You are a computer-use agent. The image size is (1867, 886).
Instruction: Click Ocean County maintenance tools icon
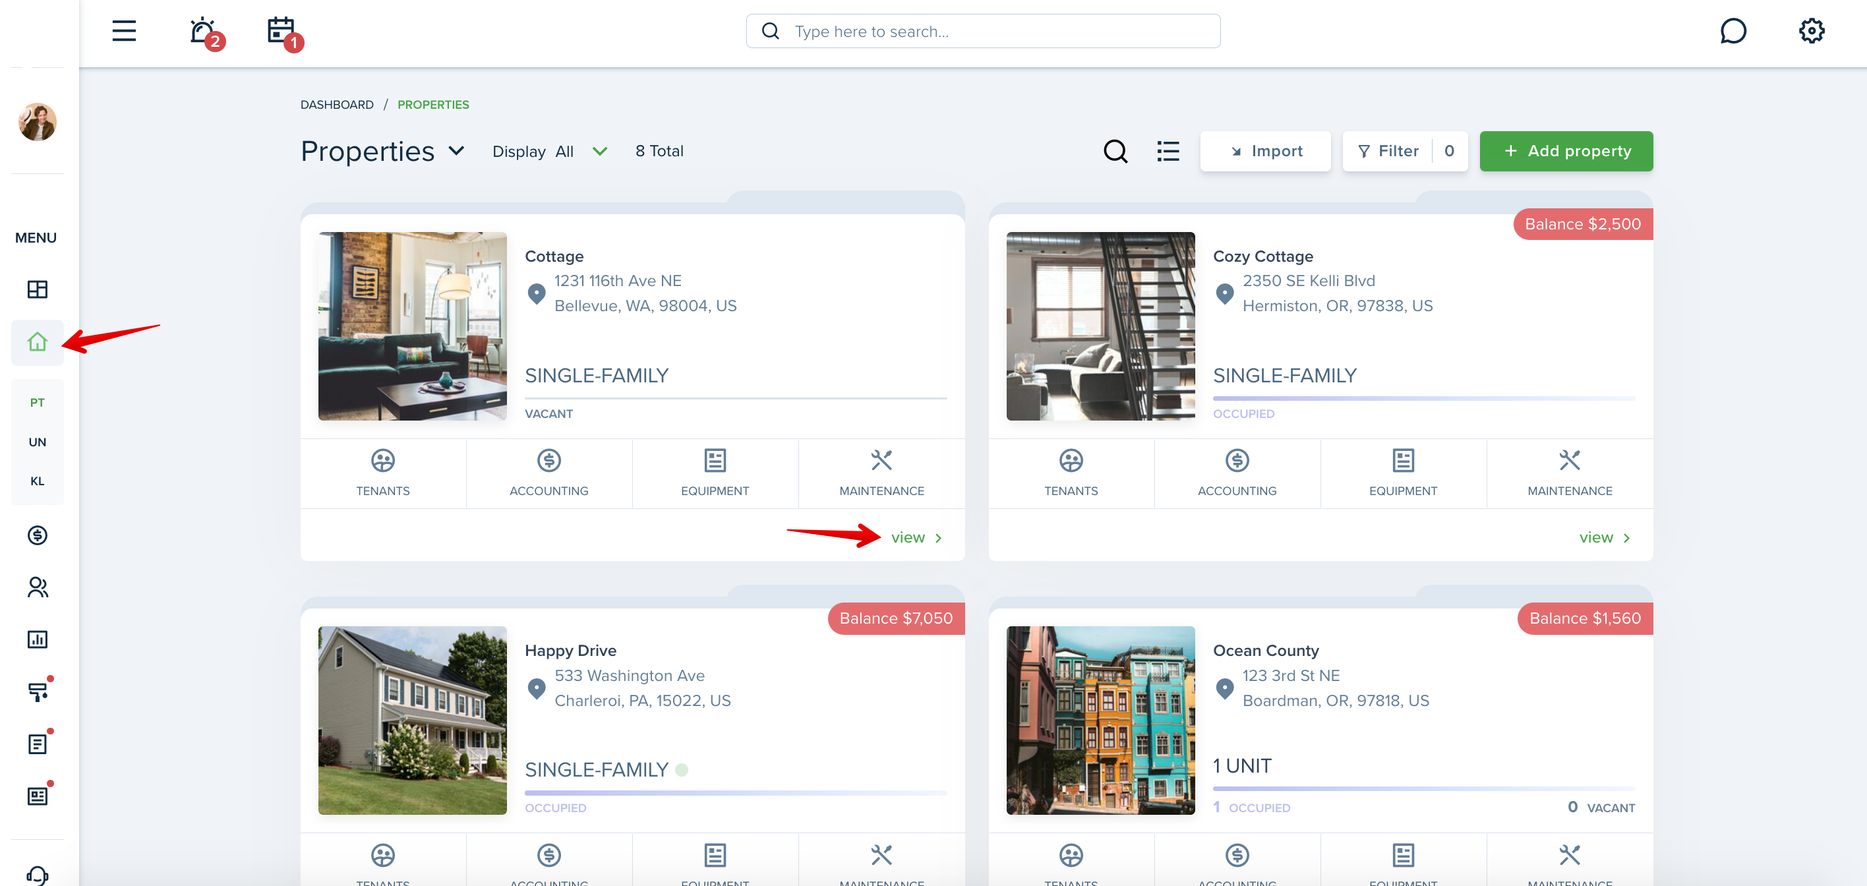pyautogui.click(x=1569, y=856)
